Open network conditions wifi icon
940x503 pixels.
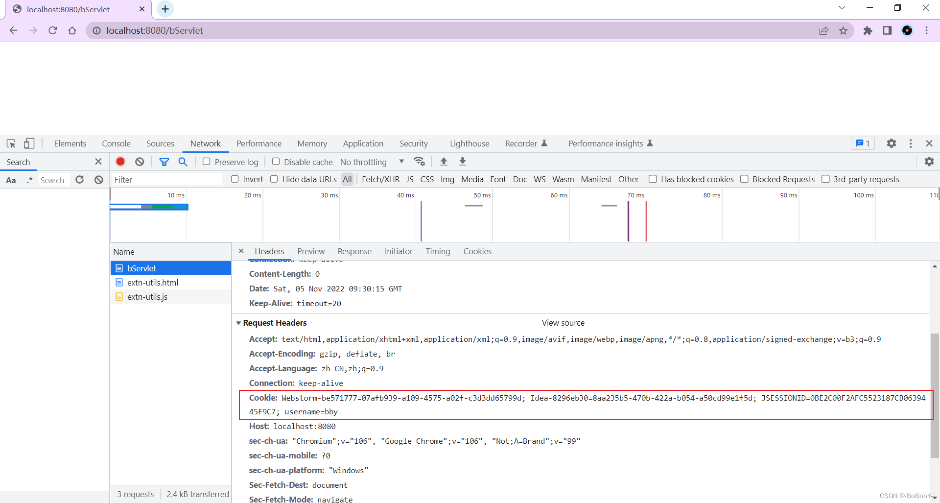[x=420, y=162]
